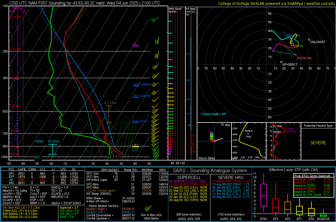Screen dimensions: 336x222
Task: Click the wind barbs icon above '1km & 6km AGL'
Action: (x=148, y=209)
